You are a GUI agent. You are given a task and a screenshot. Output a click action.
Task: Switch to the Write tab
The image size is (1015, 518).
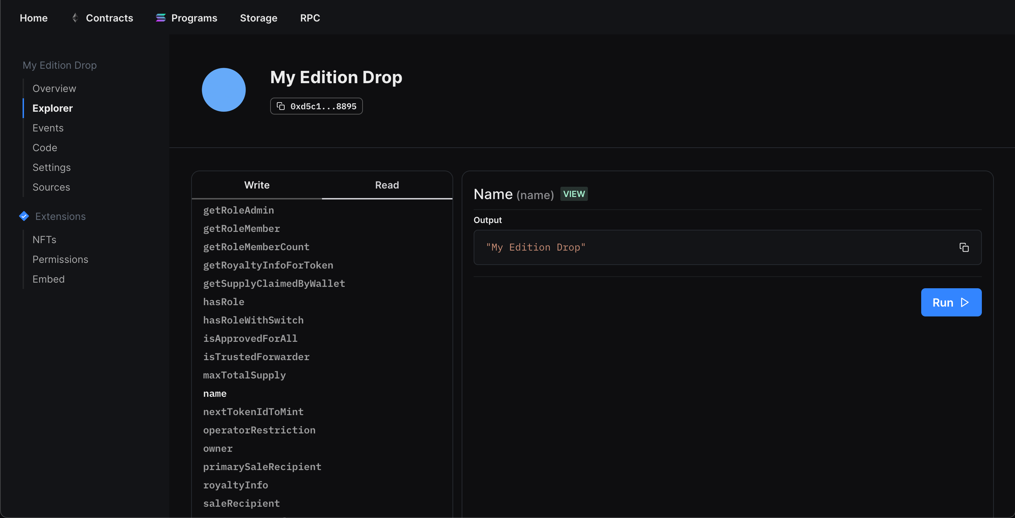point(256,185)
